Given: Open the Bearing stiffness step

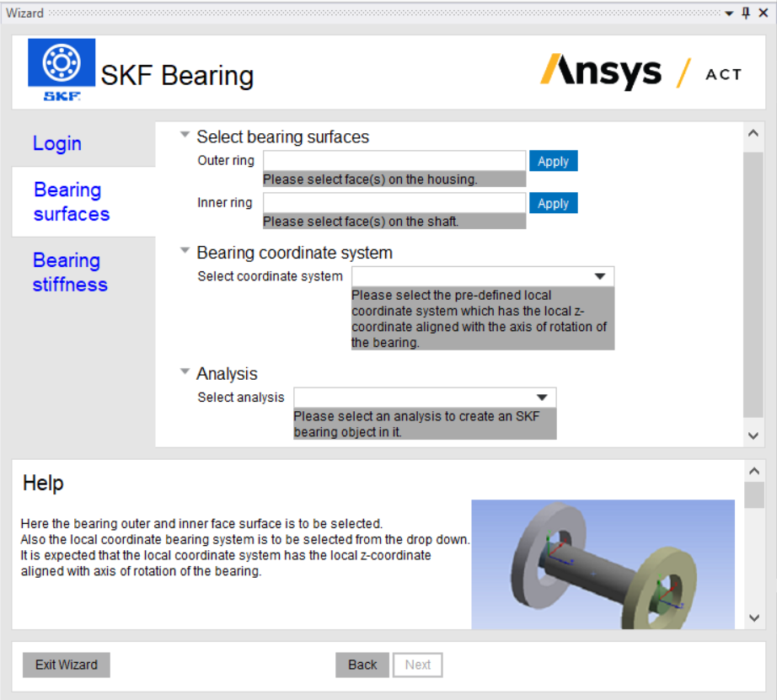Looking at the screenshot, I should [70, 272].
